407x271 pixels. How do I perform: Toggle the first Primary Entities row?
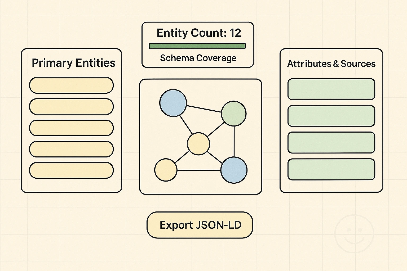point(71,85)
